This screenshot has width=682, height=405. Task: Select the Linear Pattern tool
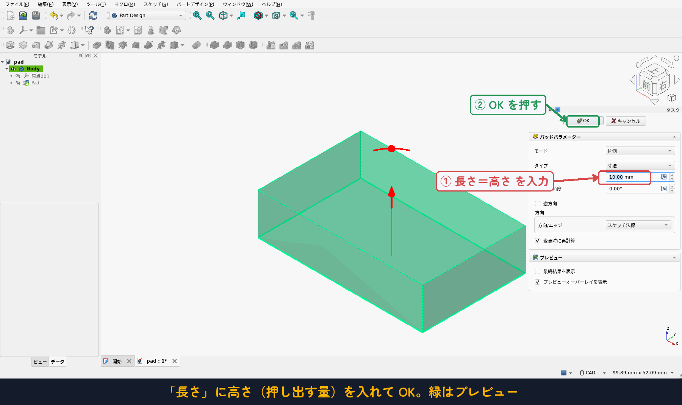click(x=284, y=45)
